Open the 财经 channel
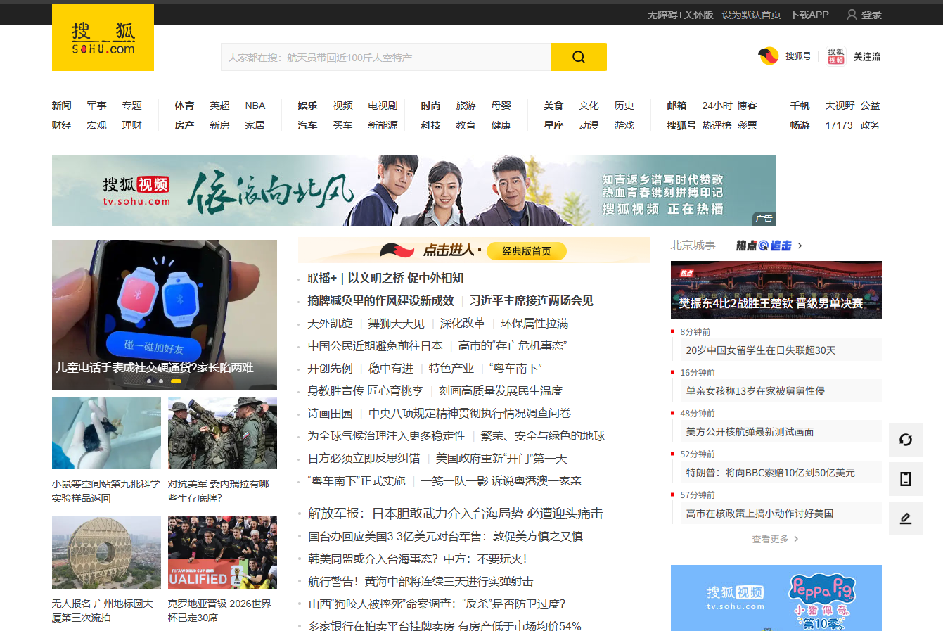 (62, 125)
